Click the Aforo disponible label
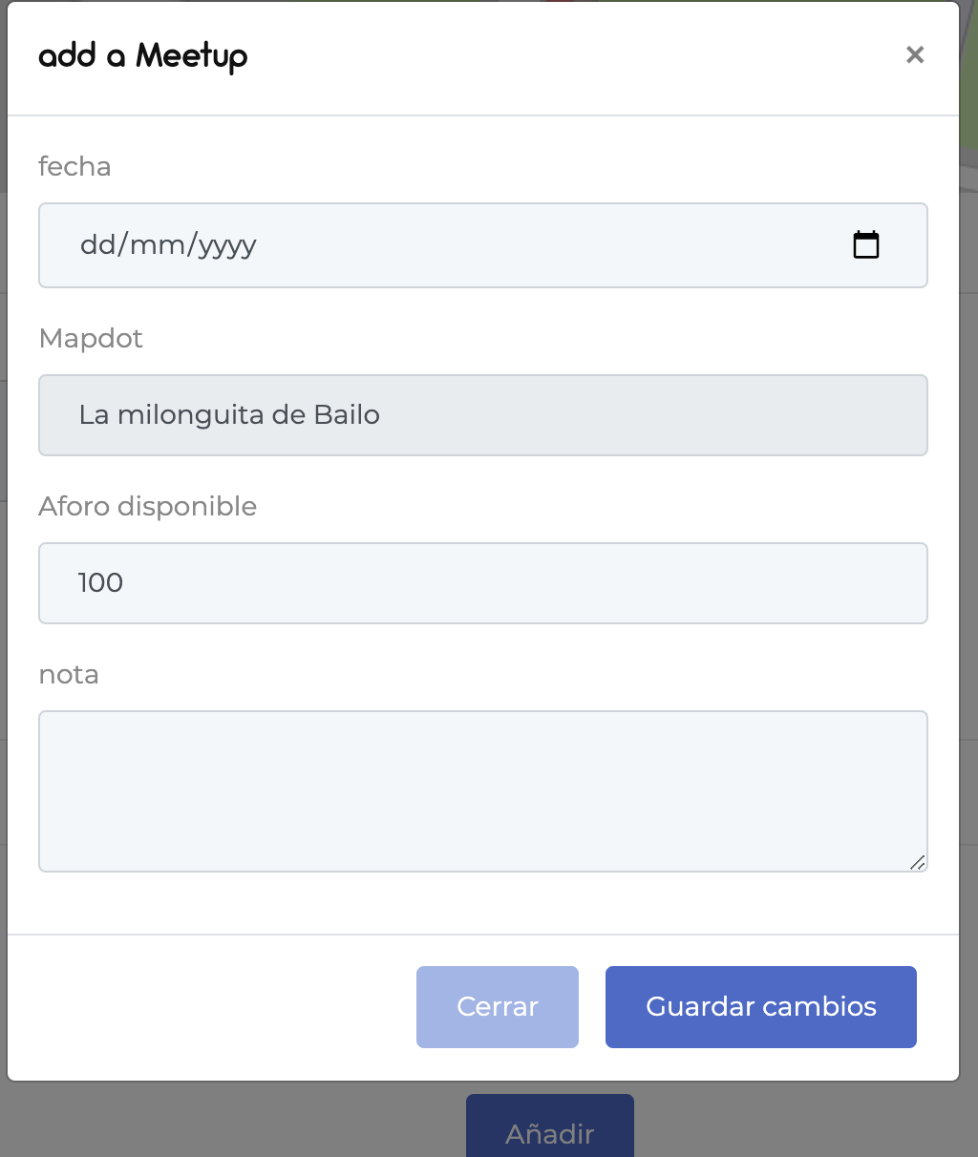This screenshot has height=1157, width=978. [148, 506]
